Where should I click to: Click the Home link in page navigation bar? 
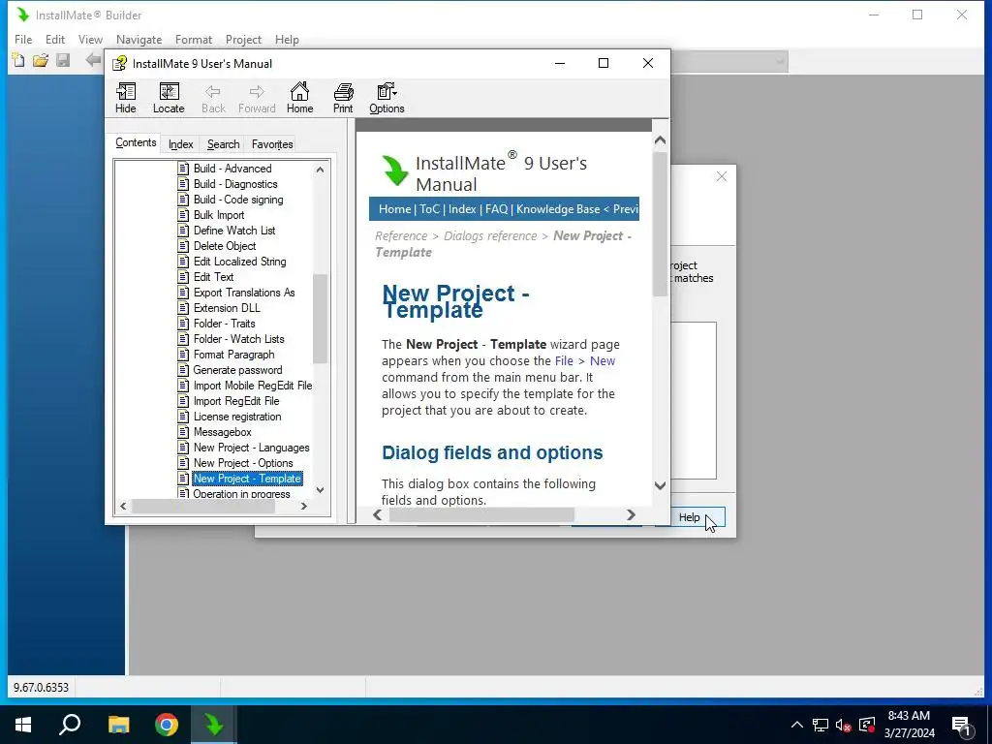[395, 209]
